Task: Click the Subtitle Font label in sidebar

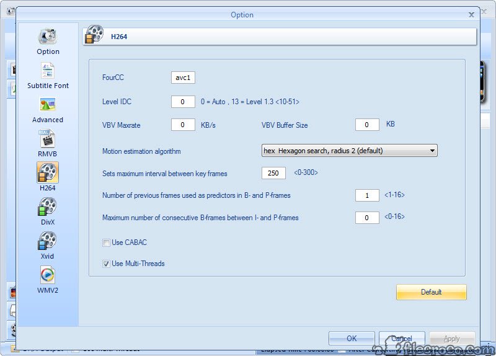Action: pyautogui.click(x=48, y=86)
